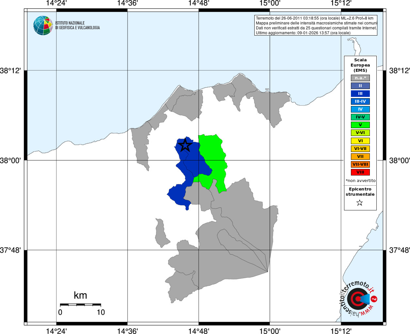Select the VI-VII orange legend swatch

tap(360, 149)
